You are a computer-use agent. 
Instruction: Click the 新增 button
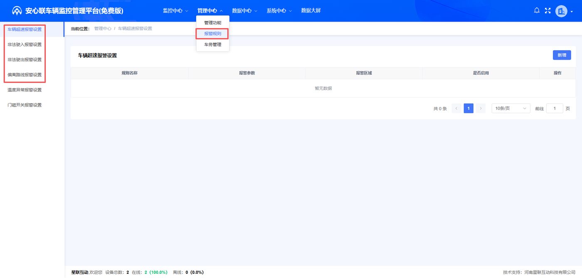pyautogui.click(x=562, y=55)
